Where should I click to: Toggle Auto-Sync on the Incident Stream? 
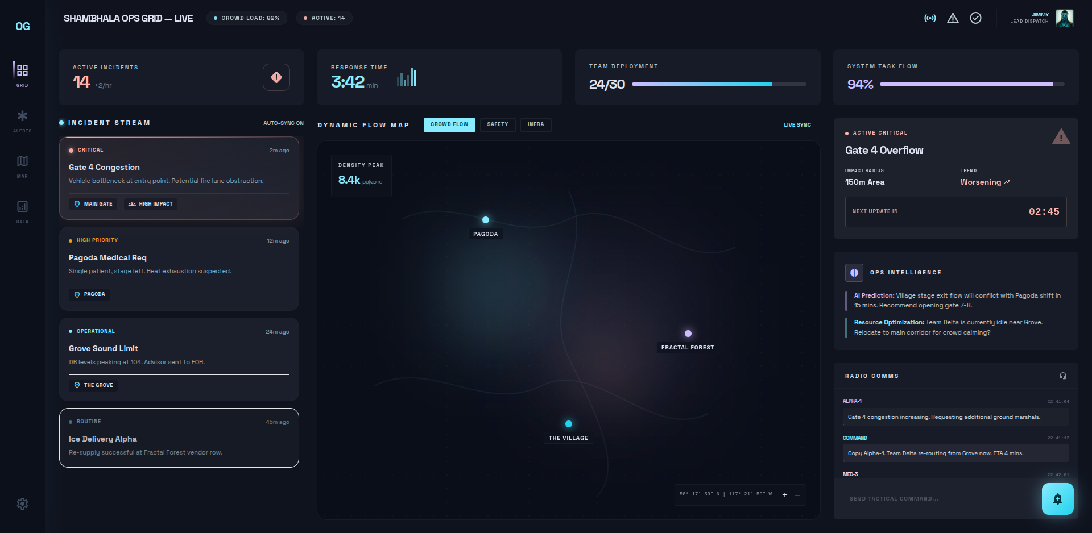(284, 123)
